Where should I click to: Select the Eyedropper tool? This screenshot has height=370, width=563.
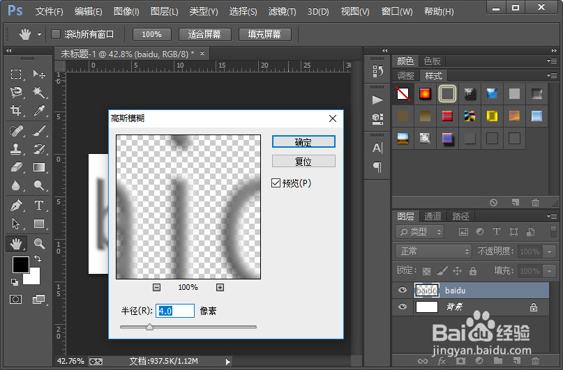tap(39, 110)
